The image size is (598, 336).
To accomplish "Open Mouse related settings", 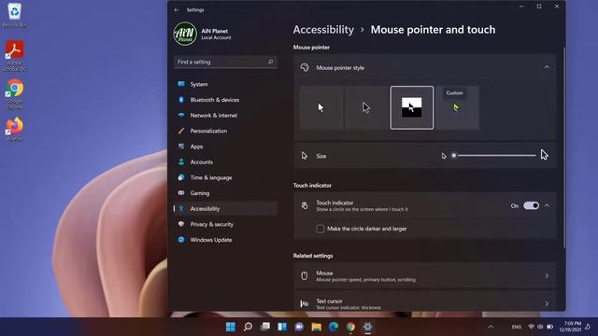I will [x=425, y=276].
